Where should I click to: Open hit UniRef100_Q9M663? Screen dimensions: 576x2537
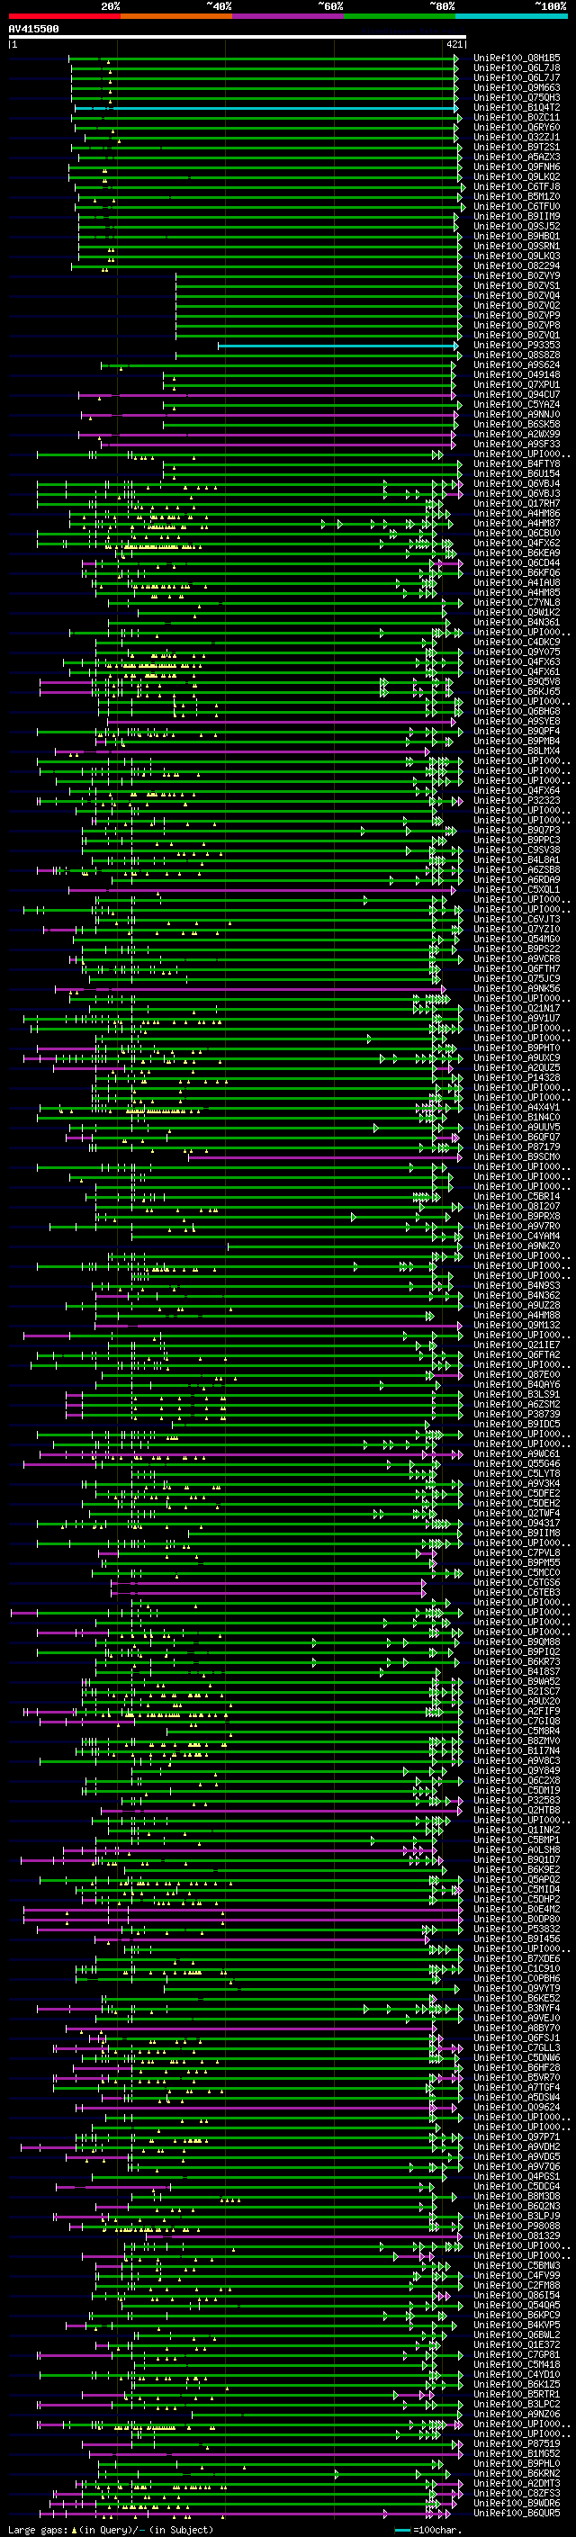pyautogui.click(x=517, y=87)
